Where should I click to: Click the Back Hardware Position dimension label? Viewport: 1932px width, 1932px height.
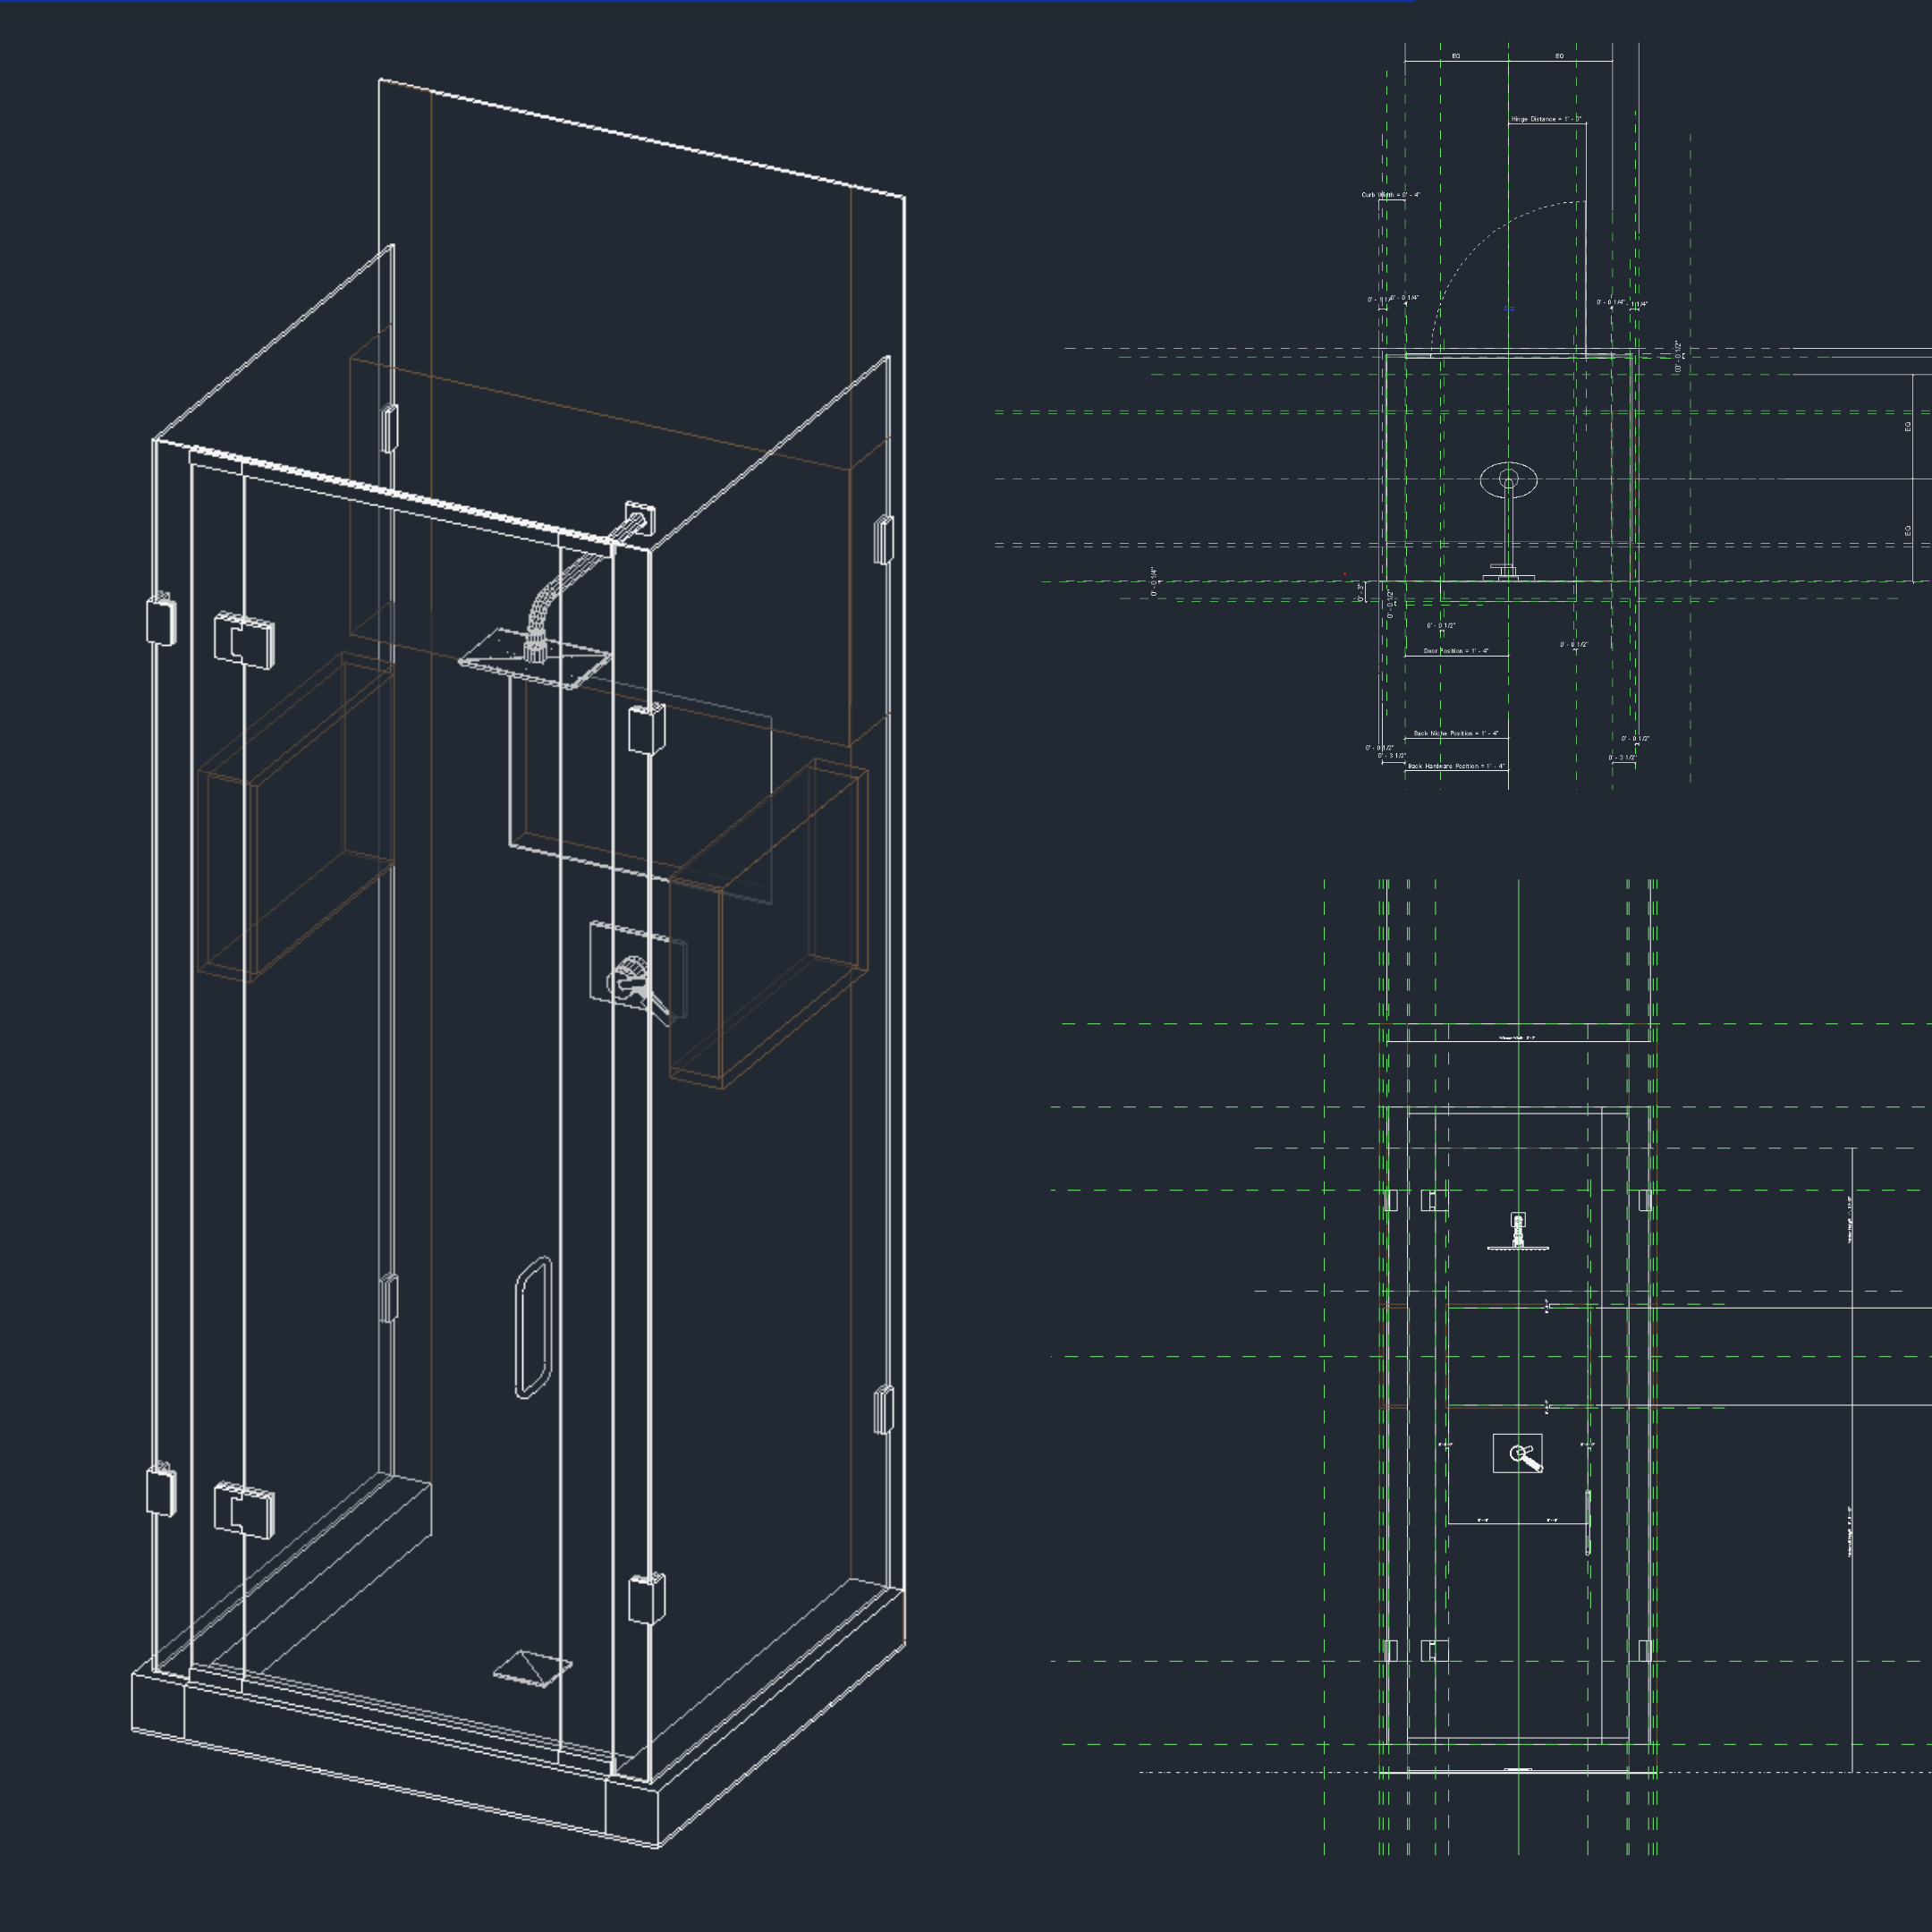(x=1455, y=766)
